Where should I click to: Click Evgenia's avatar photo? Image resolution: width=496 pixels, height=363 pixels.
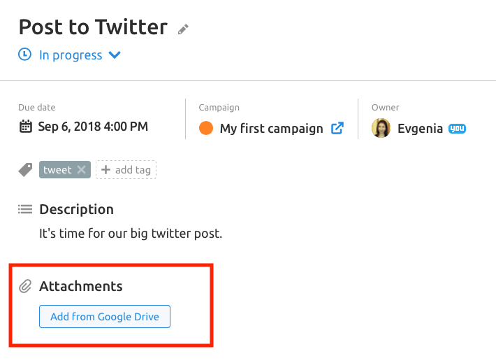pyautogui.click(x=381, y=128)
